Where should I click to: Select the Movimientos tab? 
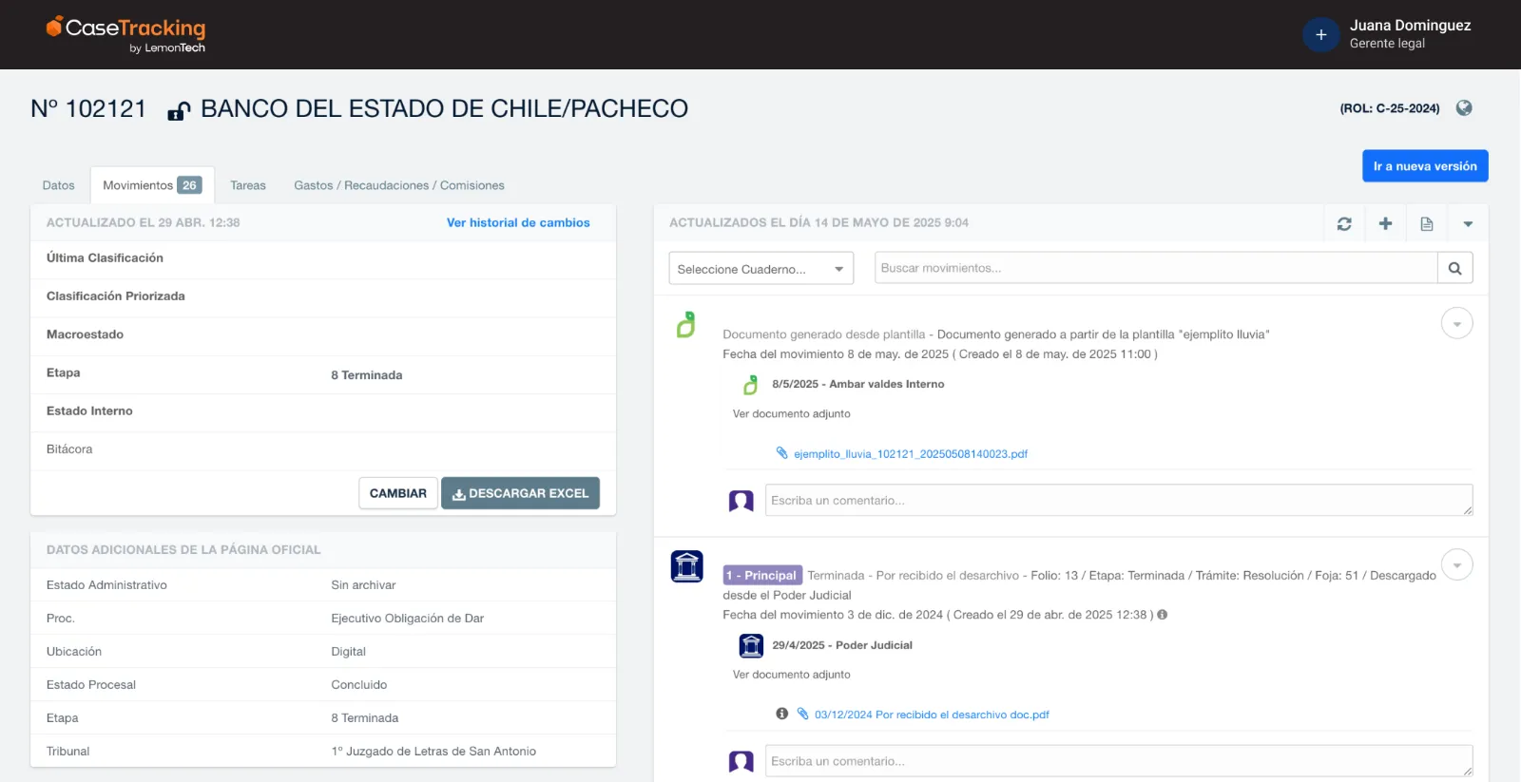tap(152, 185)
